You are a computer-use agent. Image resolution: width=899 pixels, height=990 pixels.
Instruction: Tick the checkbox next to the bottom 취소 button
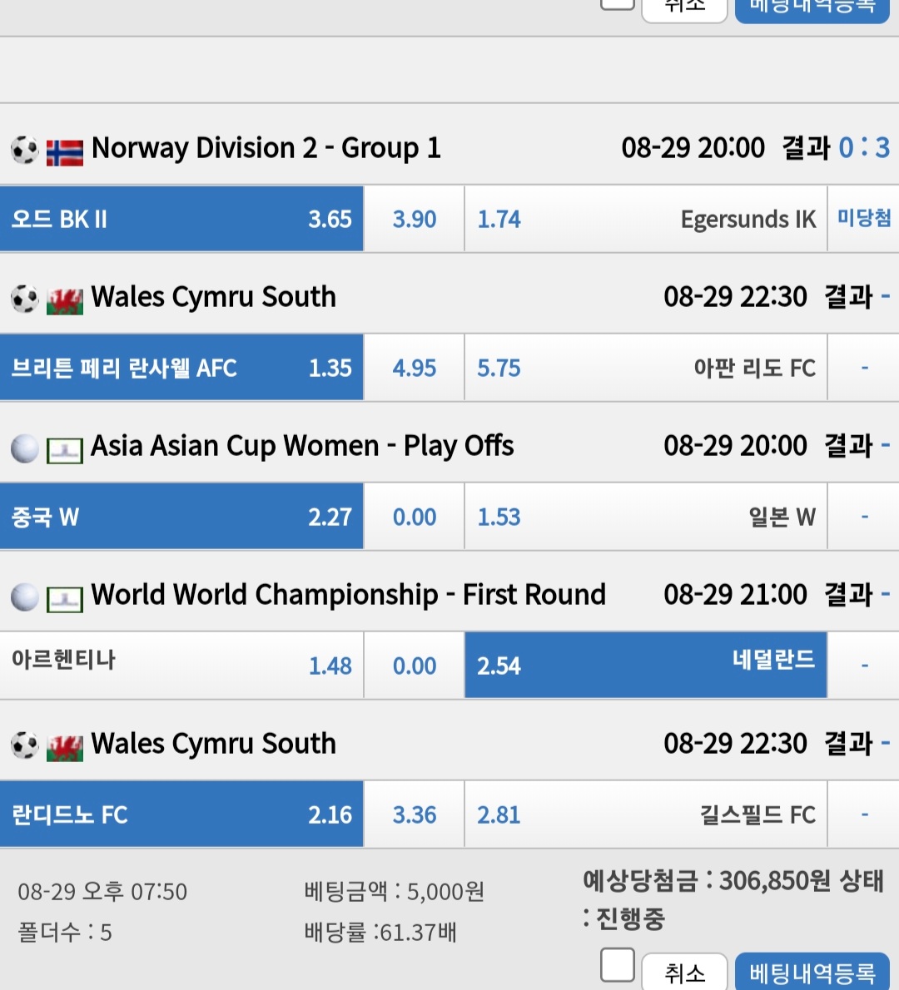618,965
